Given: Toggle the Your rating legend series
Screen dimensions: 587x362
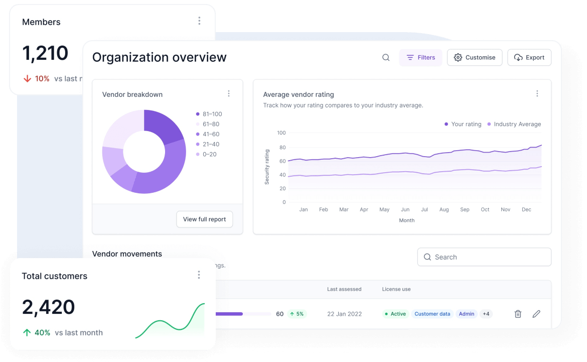Looking at the screenshot, I should point(463,124).
